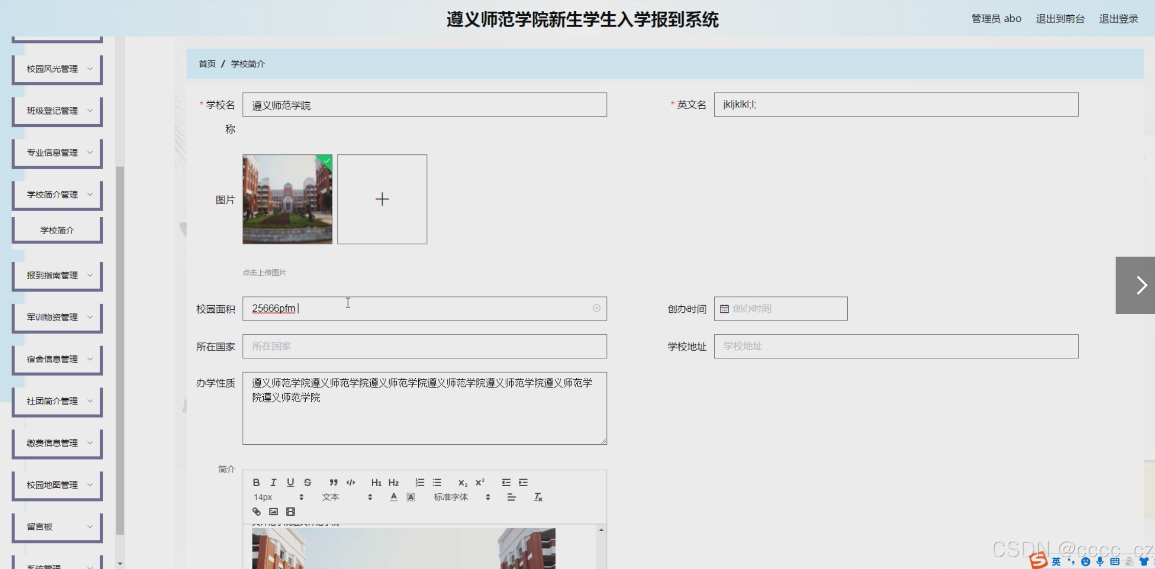Image resolution: width=1155 pixels, height=569 pixels.
Task: Insert a code block via toolbar
Action: (351, 482)
